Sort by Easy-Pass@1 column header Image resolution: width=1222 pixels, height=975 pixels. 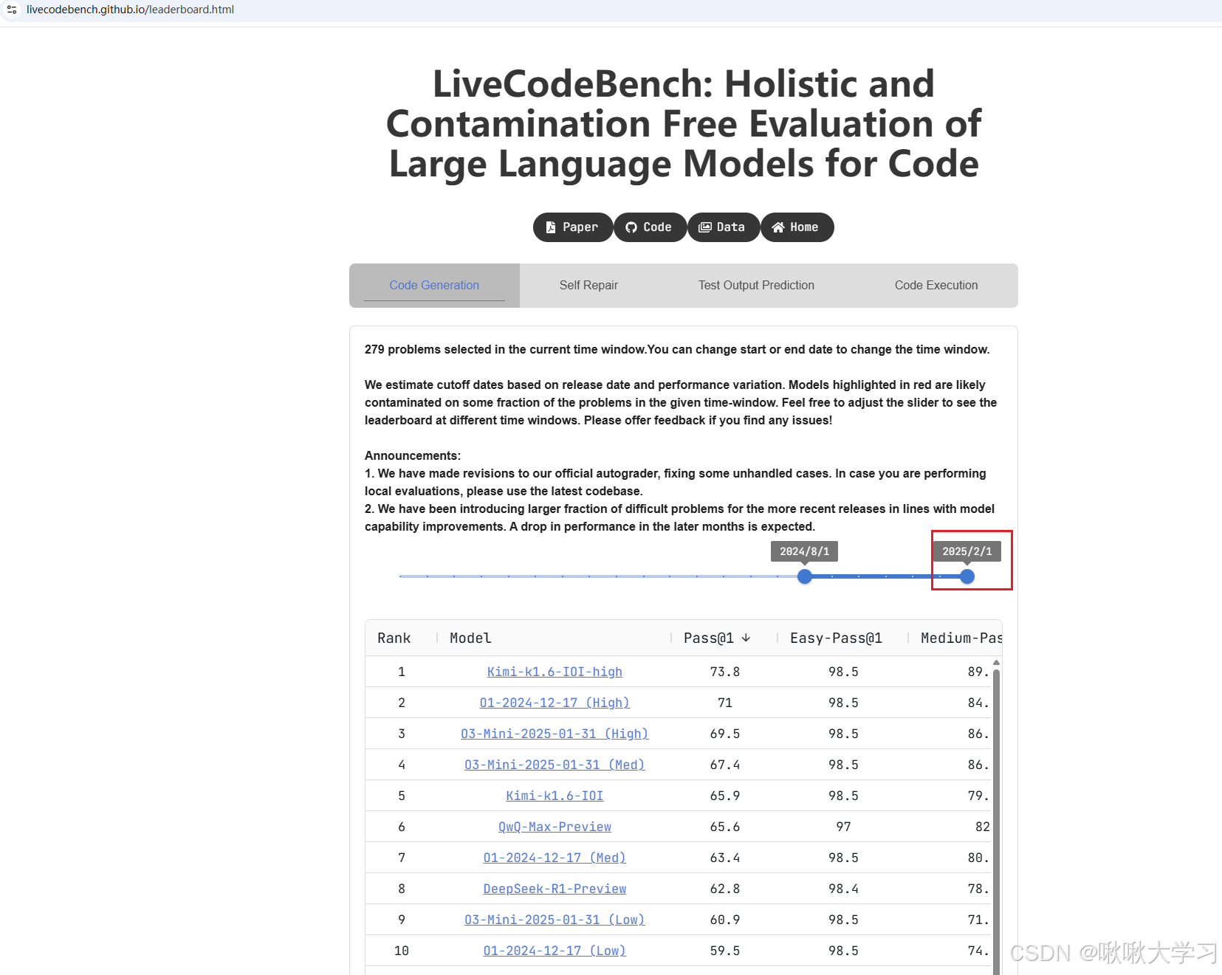[x=836, y=638]
